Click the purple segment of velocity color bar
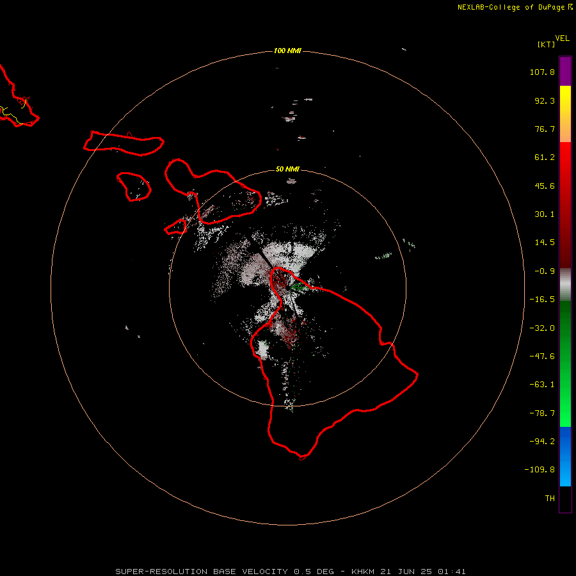This screenshot has height=576, width=576. point(565,72)
